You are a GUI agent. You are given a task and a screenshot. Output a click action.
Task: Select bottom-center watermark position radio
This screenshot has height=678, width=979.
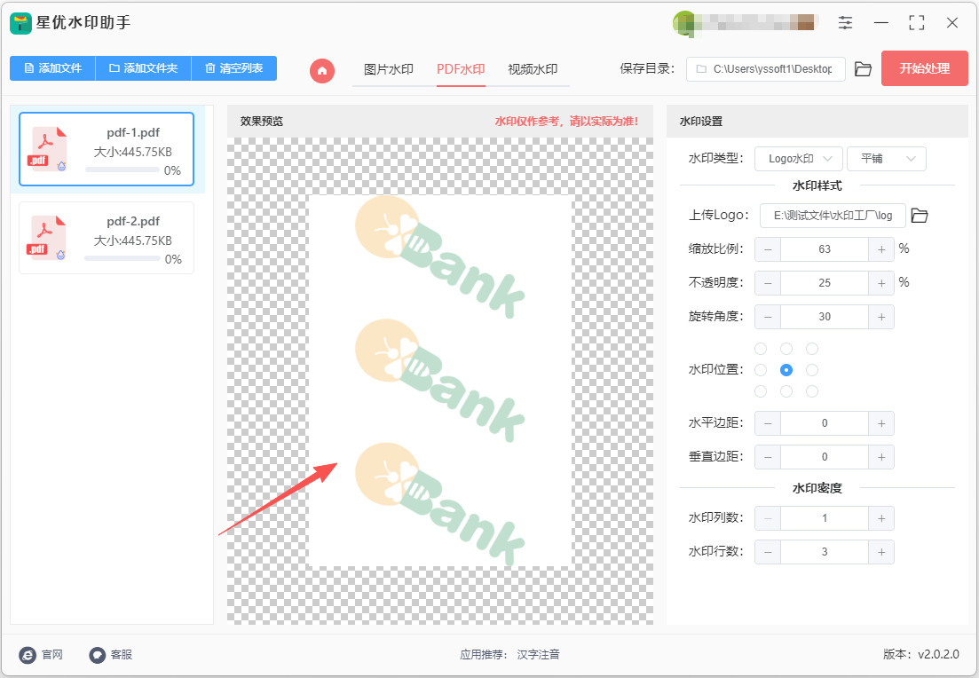tap(786, 391)
